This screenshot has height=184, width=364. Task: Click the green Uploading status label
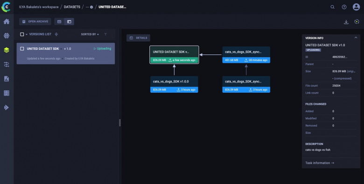point(102,48)
